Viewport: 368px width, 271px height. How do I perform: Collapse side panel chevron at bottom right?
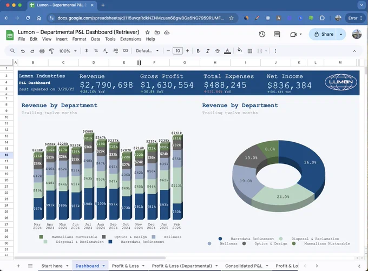coord(359,266)
